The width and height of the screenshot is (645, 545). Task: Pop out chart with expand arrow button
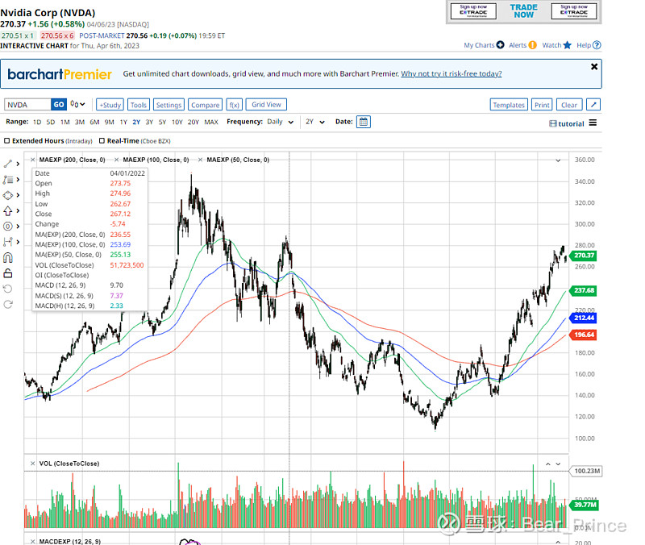click(x=593, y=105)
